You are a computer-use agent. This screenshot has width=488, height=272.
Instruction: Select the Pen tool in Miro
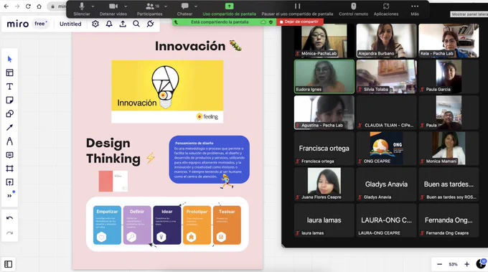point(9,141)
